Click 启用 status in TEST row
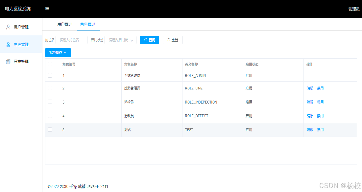The image size is (362, 192). coord(249,130)
